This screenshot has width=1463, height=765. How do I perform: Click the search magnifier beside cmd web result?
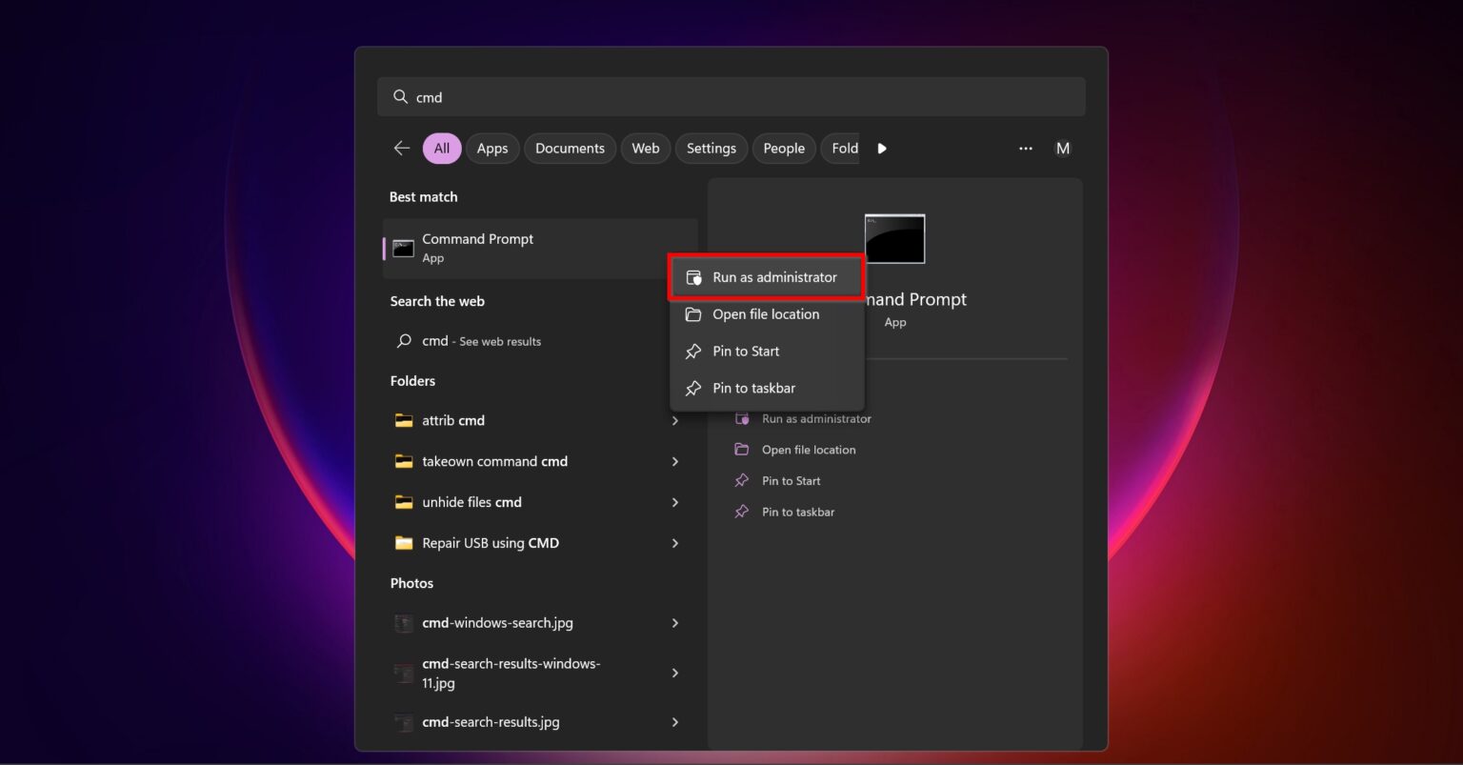point(404,341)
